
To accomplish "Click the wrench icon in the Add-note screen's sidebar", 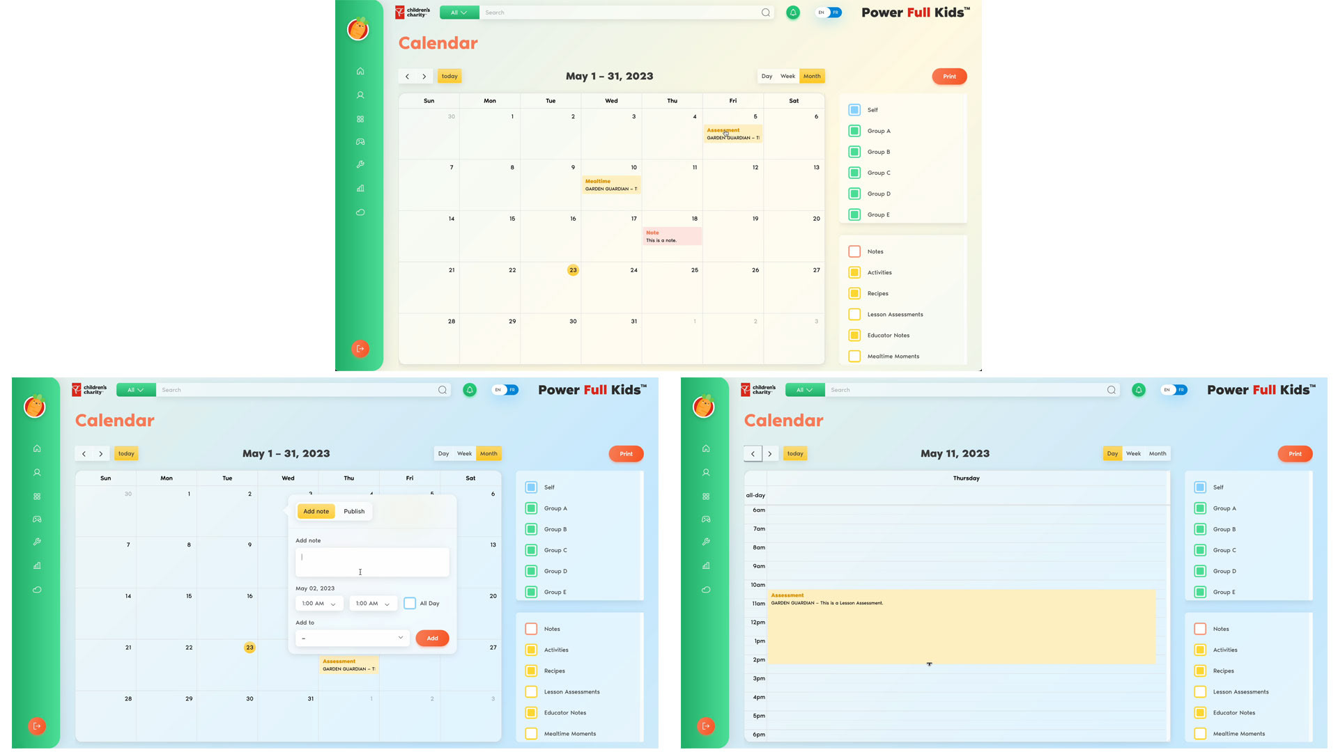I will tap(37, 542).
